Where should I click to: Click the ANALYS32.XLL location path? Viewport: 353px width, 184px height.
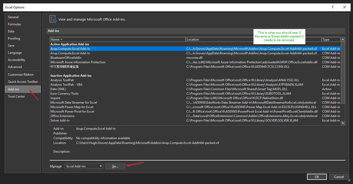[x=243, y=80]
